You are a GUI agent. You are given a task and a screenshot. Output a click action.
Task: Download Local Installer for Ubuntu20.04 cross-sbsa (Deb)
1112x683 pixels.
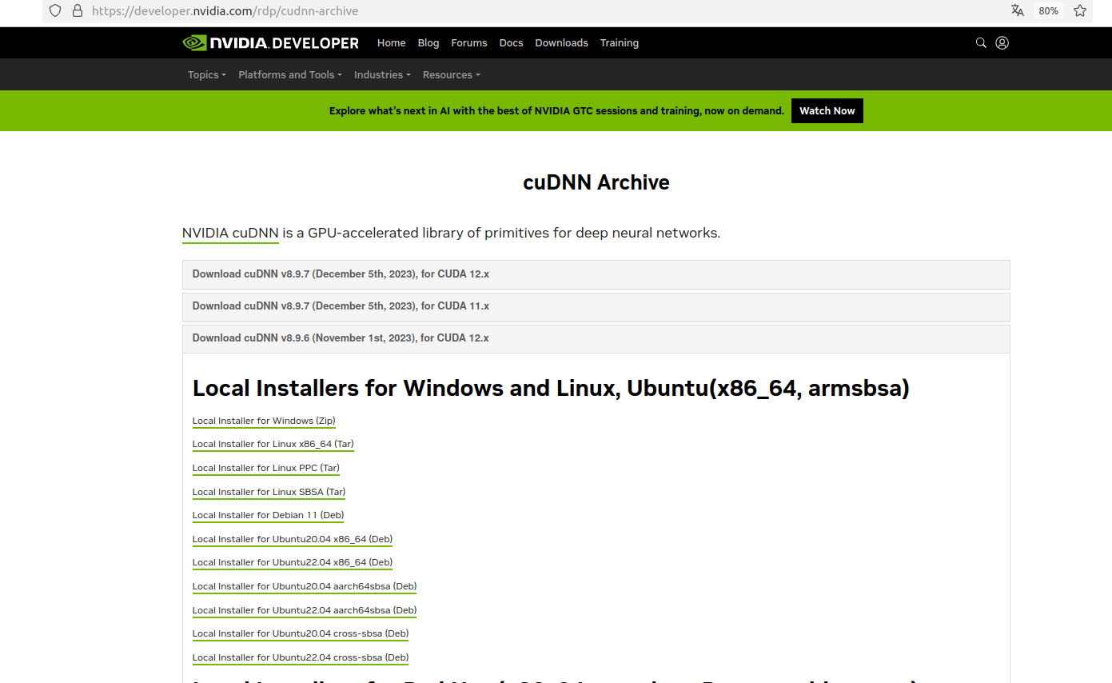pyautogui.click(x=301, y=633)
